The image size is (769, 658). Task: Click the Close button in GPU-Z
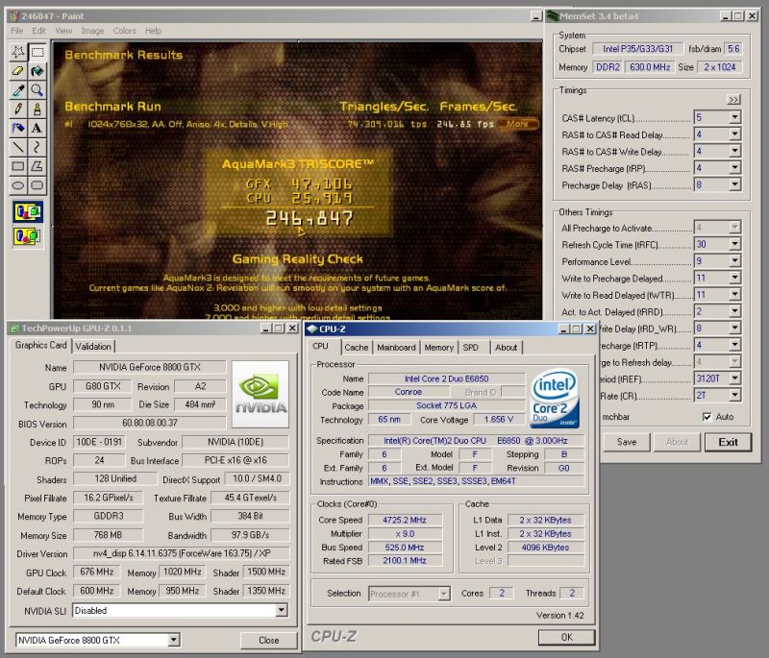[x=269, y=641]
